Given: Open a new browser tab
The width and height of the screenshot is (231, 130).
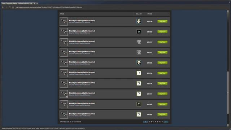Looking at the screenshot, I should tap(37, 3).
